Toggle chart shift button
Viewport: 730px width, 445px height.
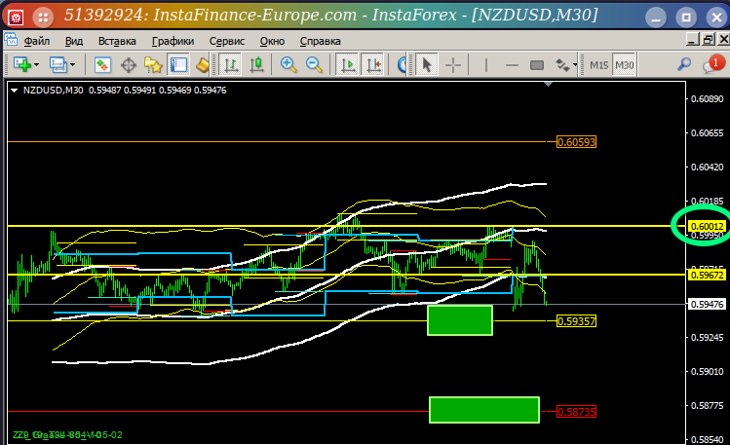(x=373, y=64)
